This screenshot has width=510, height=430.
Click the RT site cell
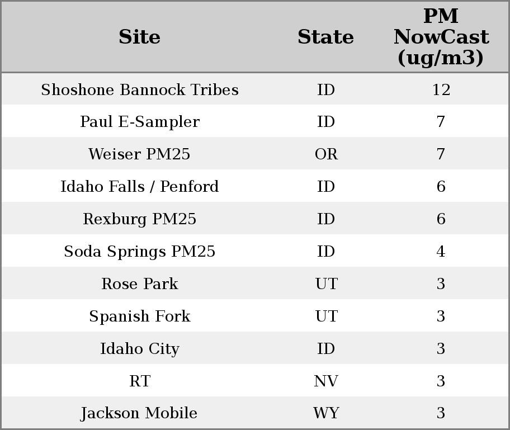coord(140,381)
